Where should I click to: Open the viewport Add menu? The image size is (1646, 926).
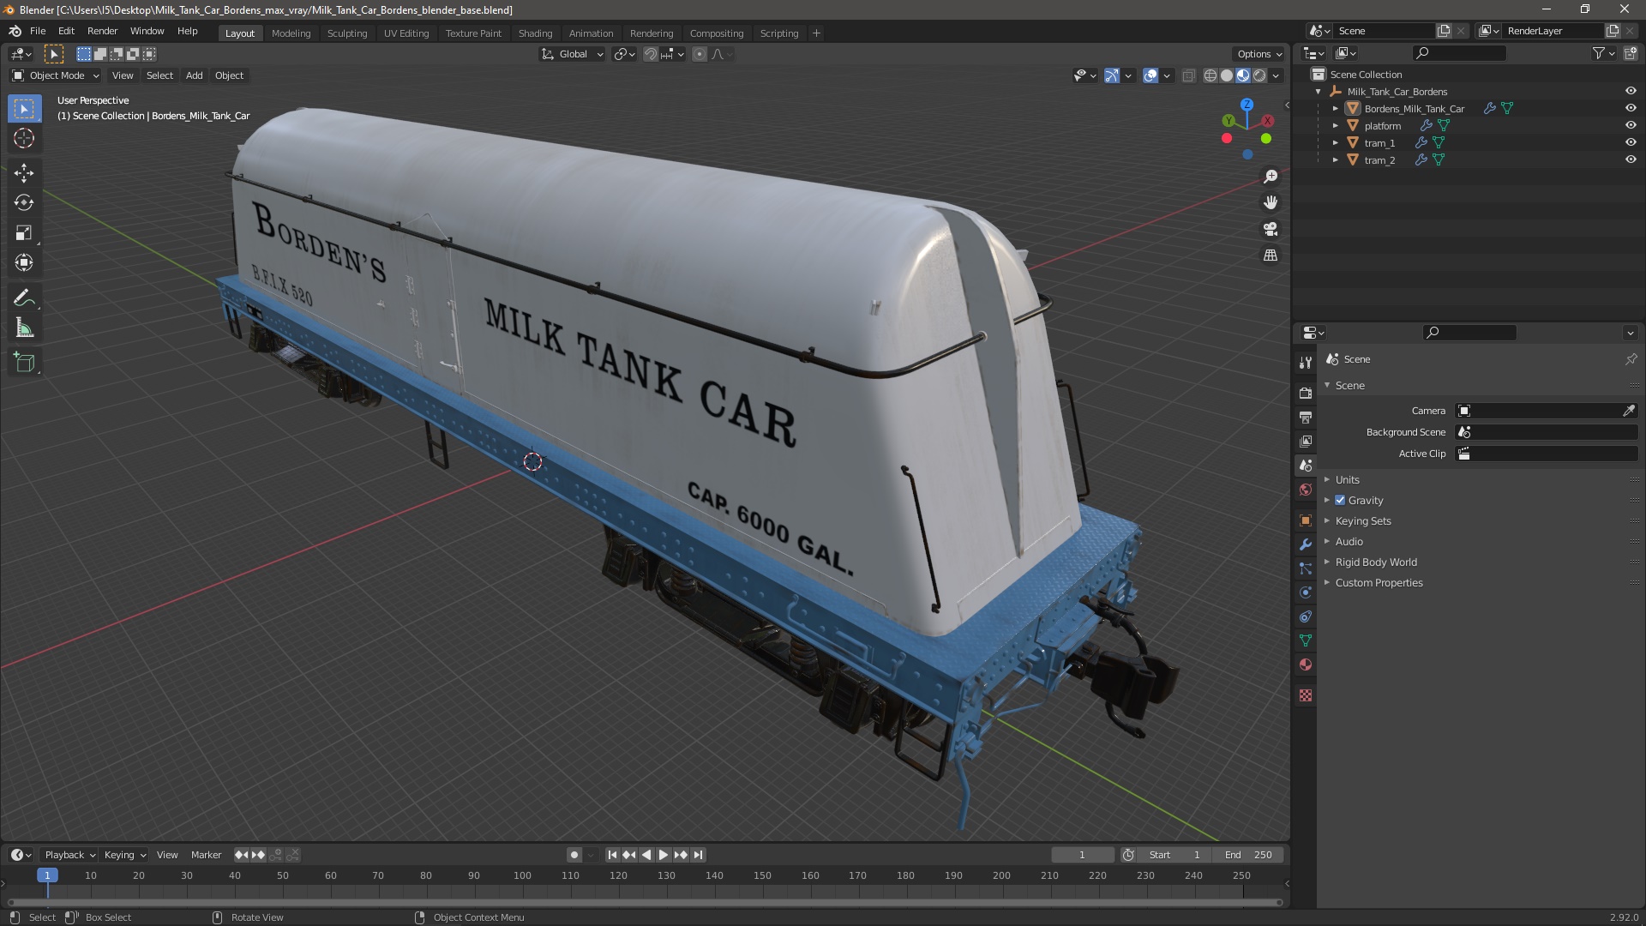194,75
